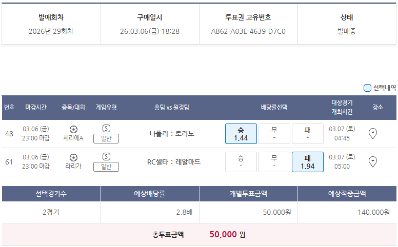Select 무 draw option for RC셀타 match
Viewport: 398px width, 247px height.
click(274, 162)
